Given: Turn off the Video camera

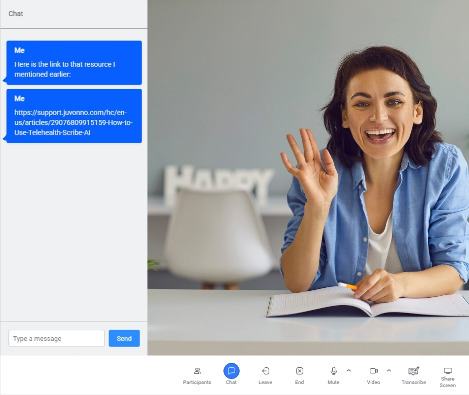Looking at the screenshot, I should coord(374,375).
